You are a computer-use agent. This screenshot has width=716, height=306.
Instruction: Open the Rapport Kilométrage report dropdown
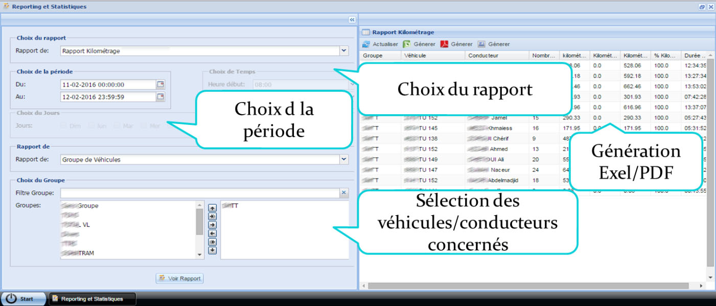(x=344, y=51)
